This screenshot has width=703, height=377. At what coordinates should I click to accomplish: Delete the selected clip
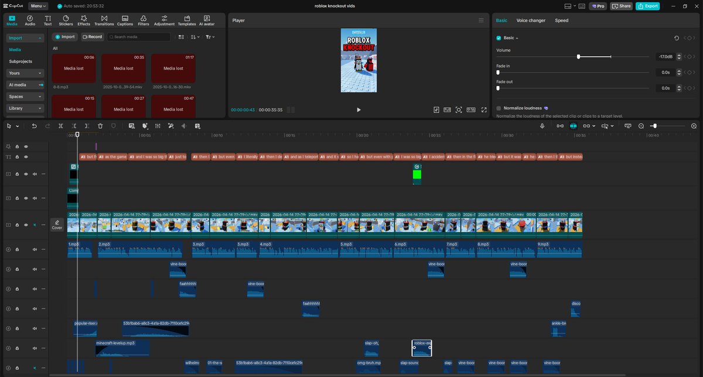click(100, 126)
